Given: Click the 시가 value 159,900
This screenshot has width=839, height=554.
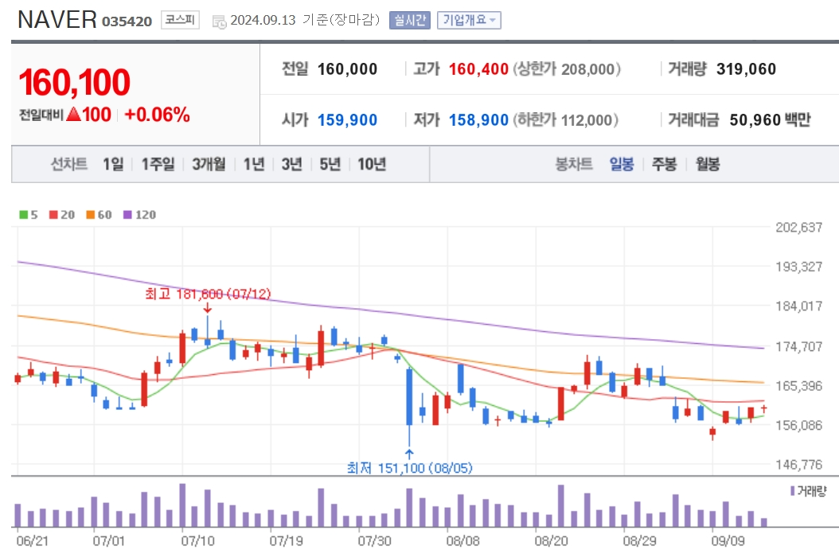Looking at the screenshot, I should (347, 120).
